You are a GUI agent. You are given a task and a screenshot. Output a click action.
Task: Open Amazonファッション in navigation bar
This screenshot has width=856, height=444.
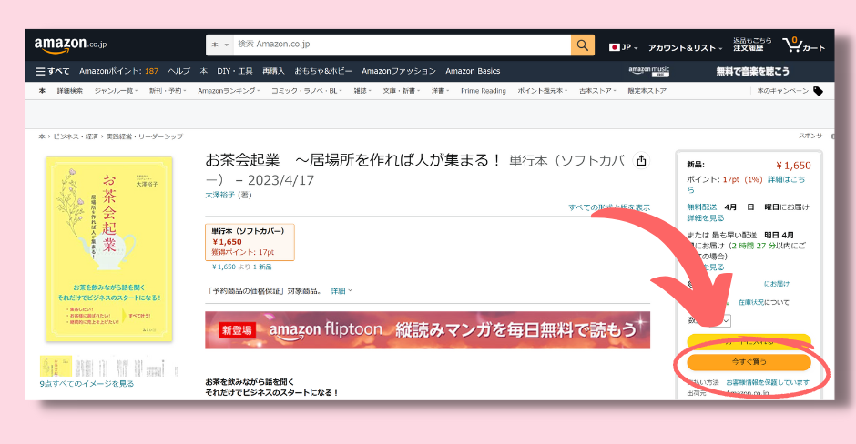[x=399, y=71]
